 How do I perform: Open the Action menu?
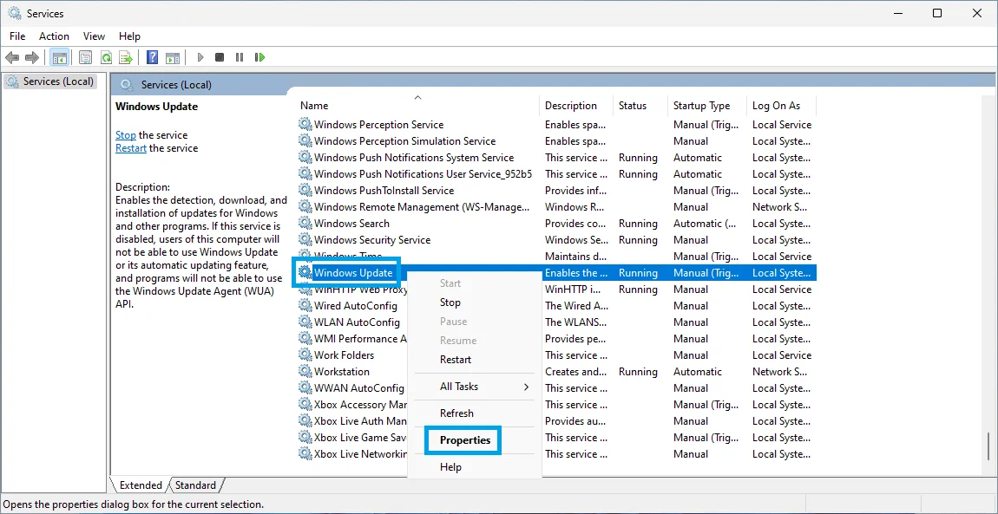click(x=54, y=36)
